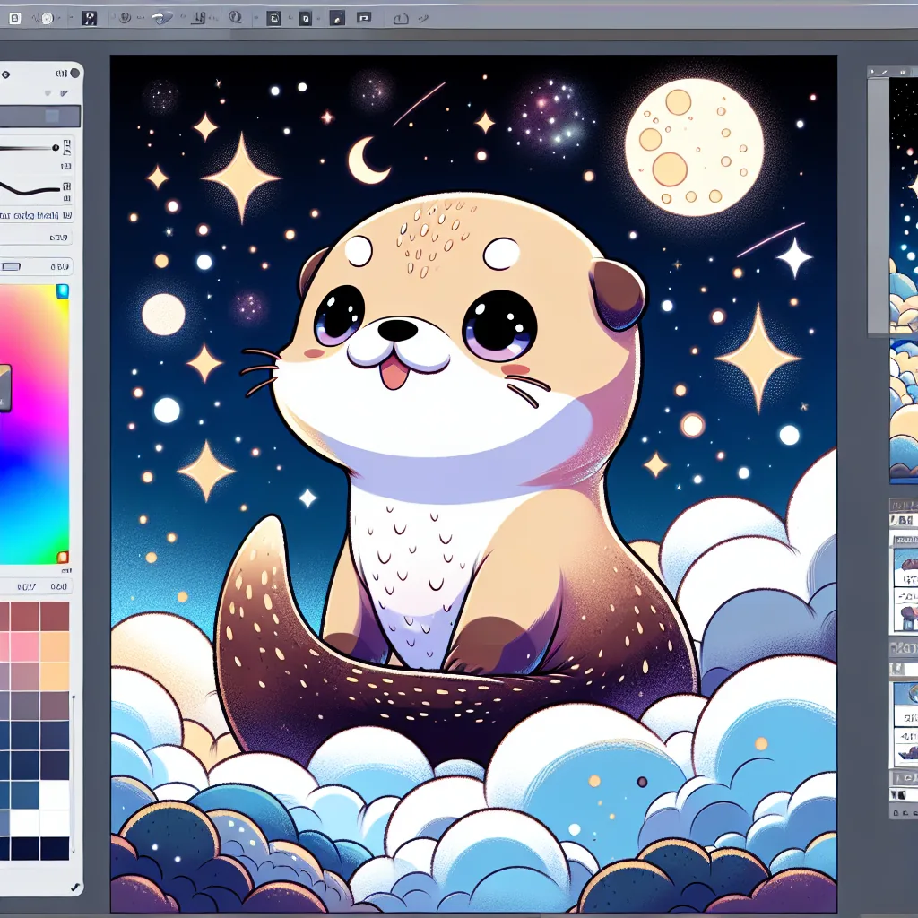918x918 pixels.
Task: Switch to the second layers group header
Action: (x=903, y=645)
